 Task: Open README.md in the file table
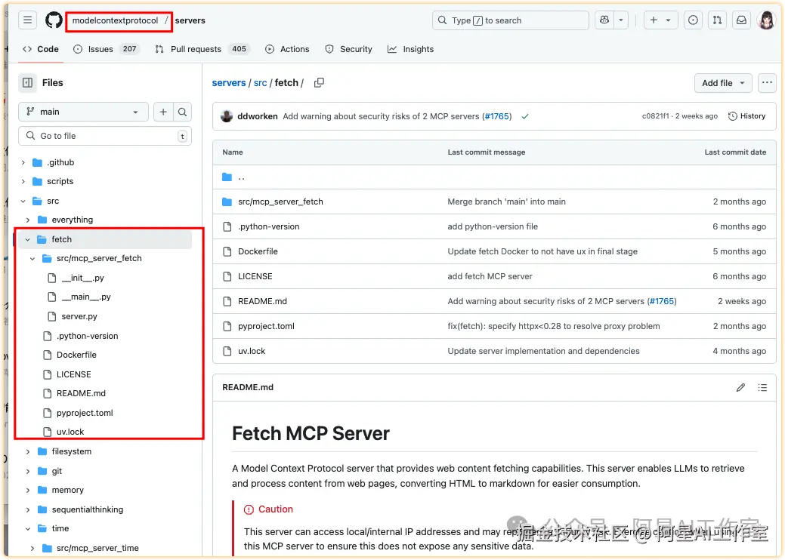pyautogui.click(x=262, y=301)
